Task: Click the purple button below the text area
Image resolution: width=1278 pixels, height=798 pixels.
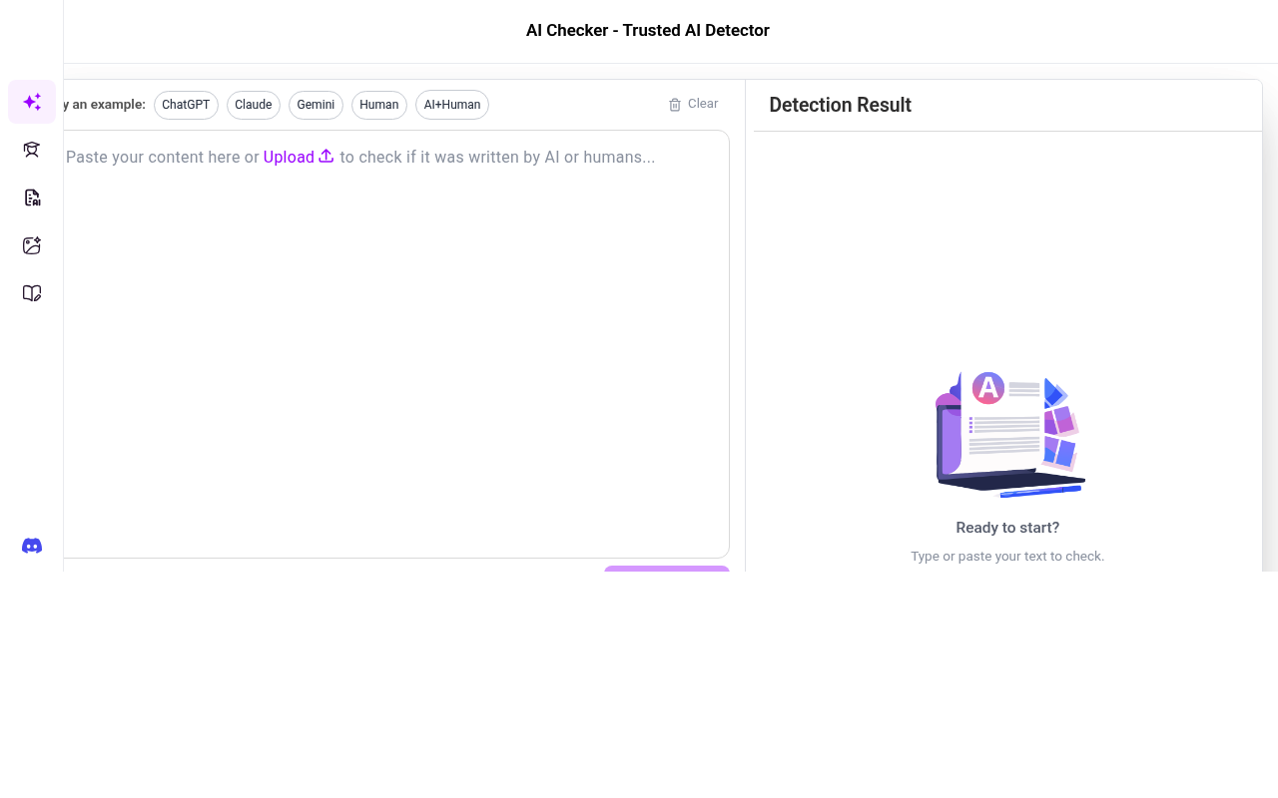Action: pos(666,569)
